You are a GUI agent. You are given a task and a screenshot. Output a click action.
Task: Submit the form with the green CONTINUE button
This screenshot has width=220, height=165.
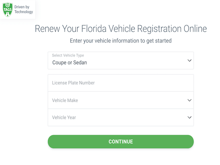[x=121, y=141]
